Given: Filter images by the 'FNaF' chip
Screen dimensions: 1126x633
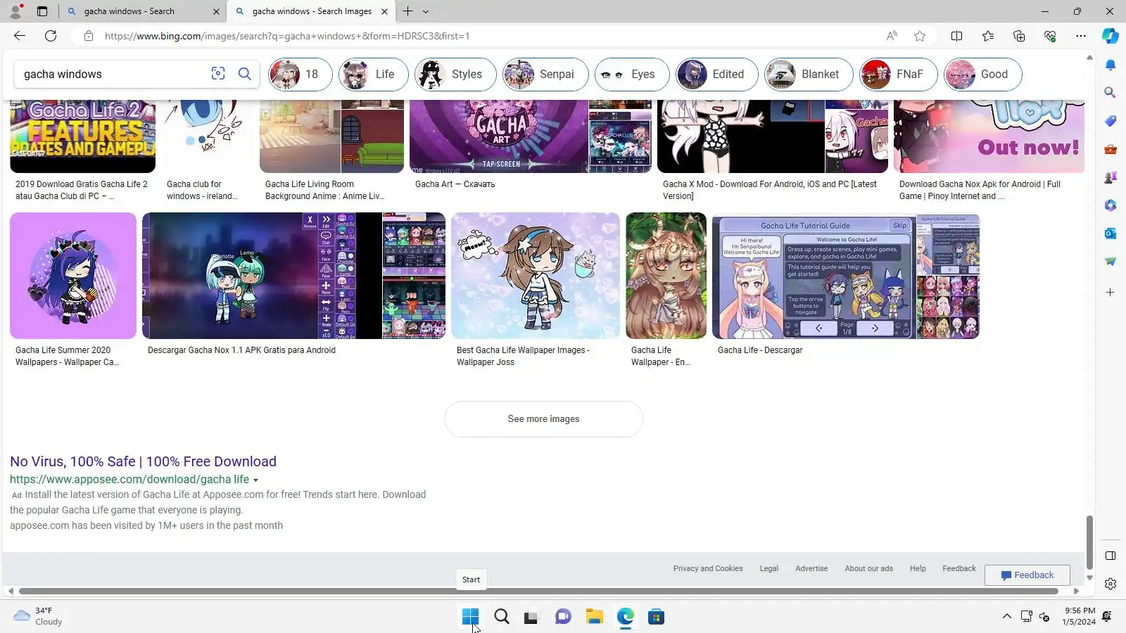Looking at the screenshot, I should pyautogui.click(x=898, y=75).
